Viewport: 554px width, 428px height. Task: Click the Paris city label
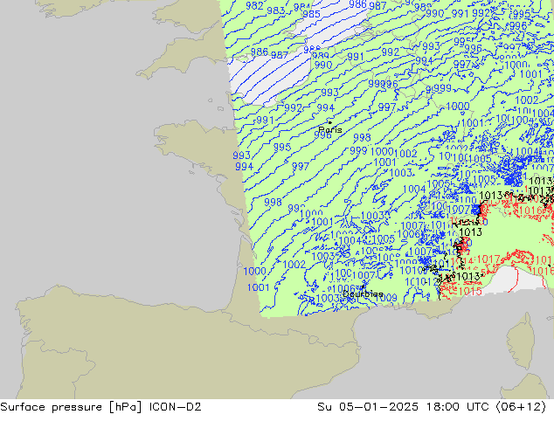tap(330, 129)
